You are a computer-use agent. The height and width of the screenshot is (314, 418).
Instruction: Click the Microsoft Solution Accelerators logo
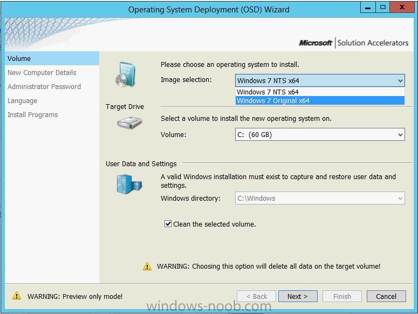(353, 43)
